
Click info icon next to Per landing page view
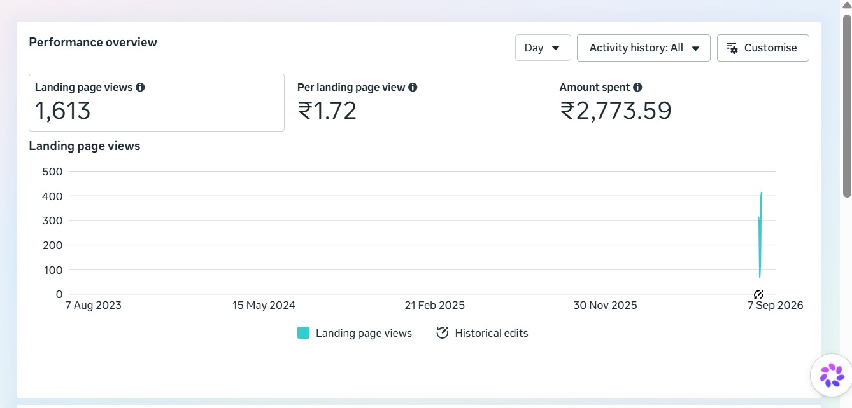pyautogui.click(x=413, y=87)
